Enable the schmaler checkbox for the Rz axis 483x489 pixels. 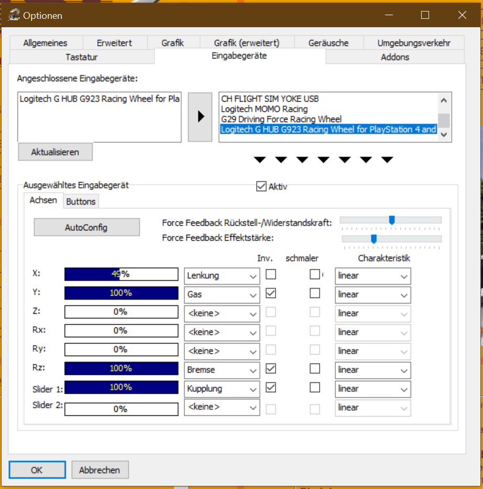pyautogui.click(x=314, y=369)
